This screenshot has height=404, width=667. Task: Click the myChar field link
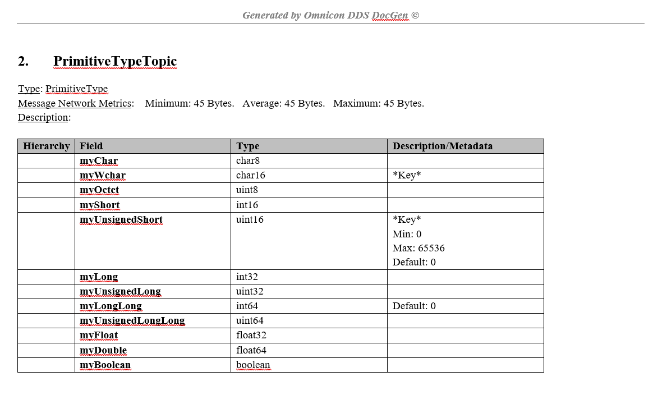pos(99,160)
